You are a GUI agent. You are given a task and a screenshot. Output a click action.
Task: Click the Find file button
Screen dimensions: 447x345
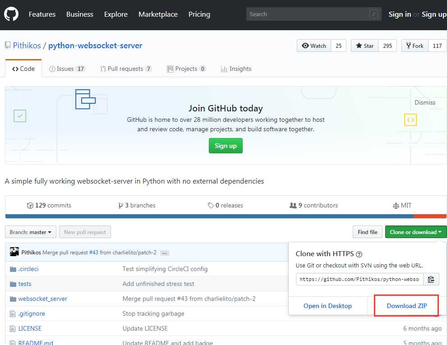[368, 232]
